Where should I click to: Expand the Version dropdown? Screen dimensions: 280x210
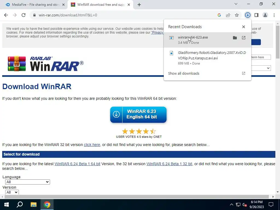click(12, 192)
